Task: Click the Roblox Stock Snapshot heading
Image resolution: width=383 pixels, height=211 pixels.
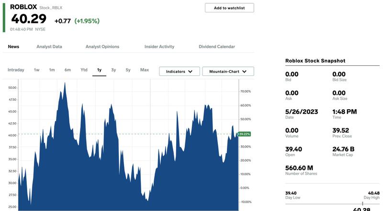Action: click(315, 61)
